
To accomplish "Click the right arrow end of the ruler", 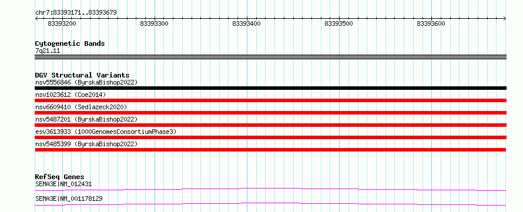I will 505,19.
